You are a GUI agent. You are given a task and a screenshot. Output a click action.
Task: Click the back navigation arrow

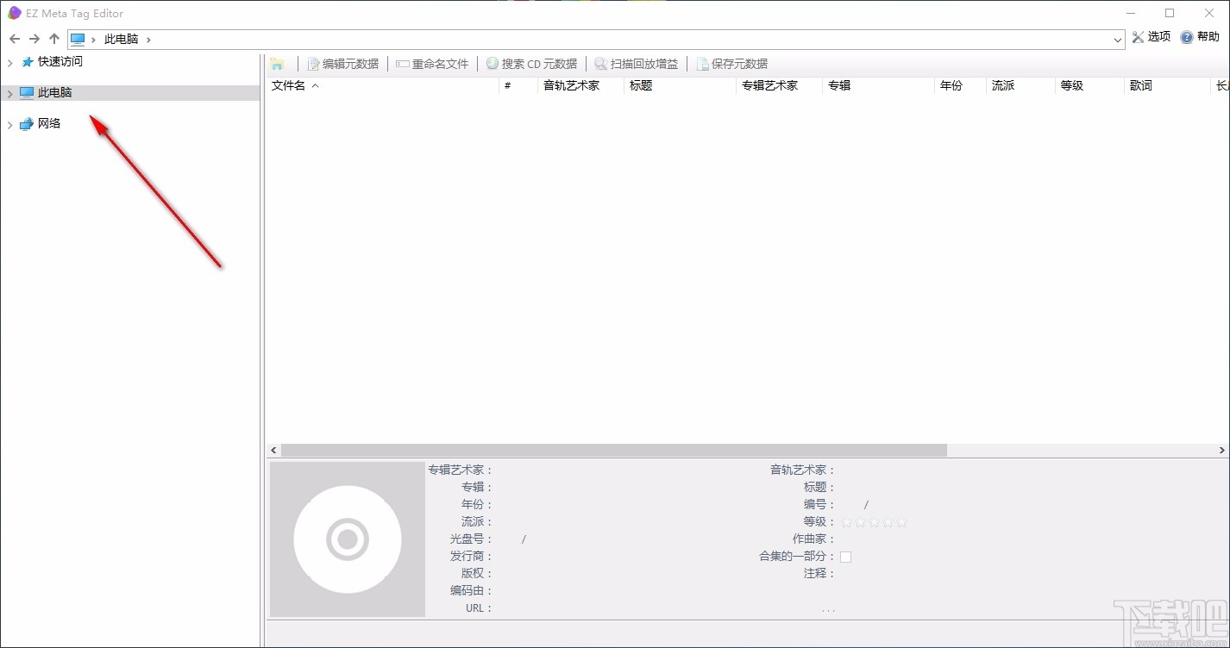tap(14, 39)
